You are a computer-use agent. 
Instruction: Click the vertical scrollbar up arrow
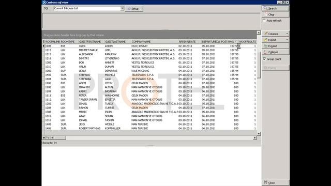(x=259, y=33)
